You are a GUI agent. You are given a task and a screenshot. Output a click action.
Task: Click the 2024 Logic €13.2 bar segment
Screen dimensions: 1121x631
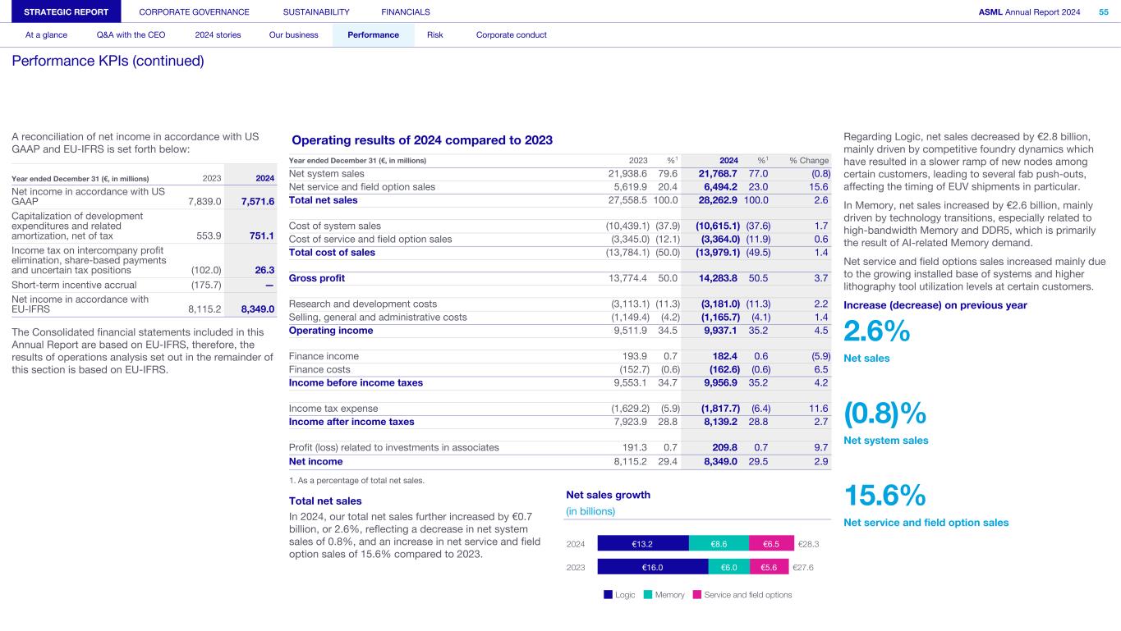[643, 543]
